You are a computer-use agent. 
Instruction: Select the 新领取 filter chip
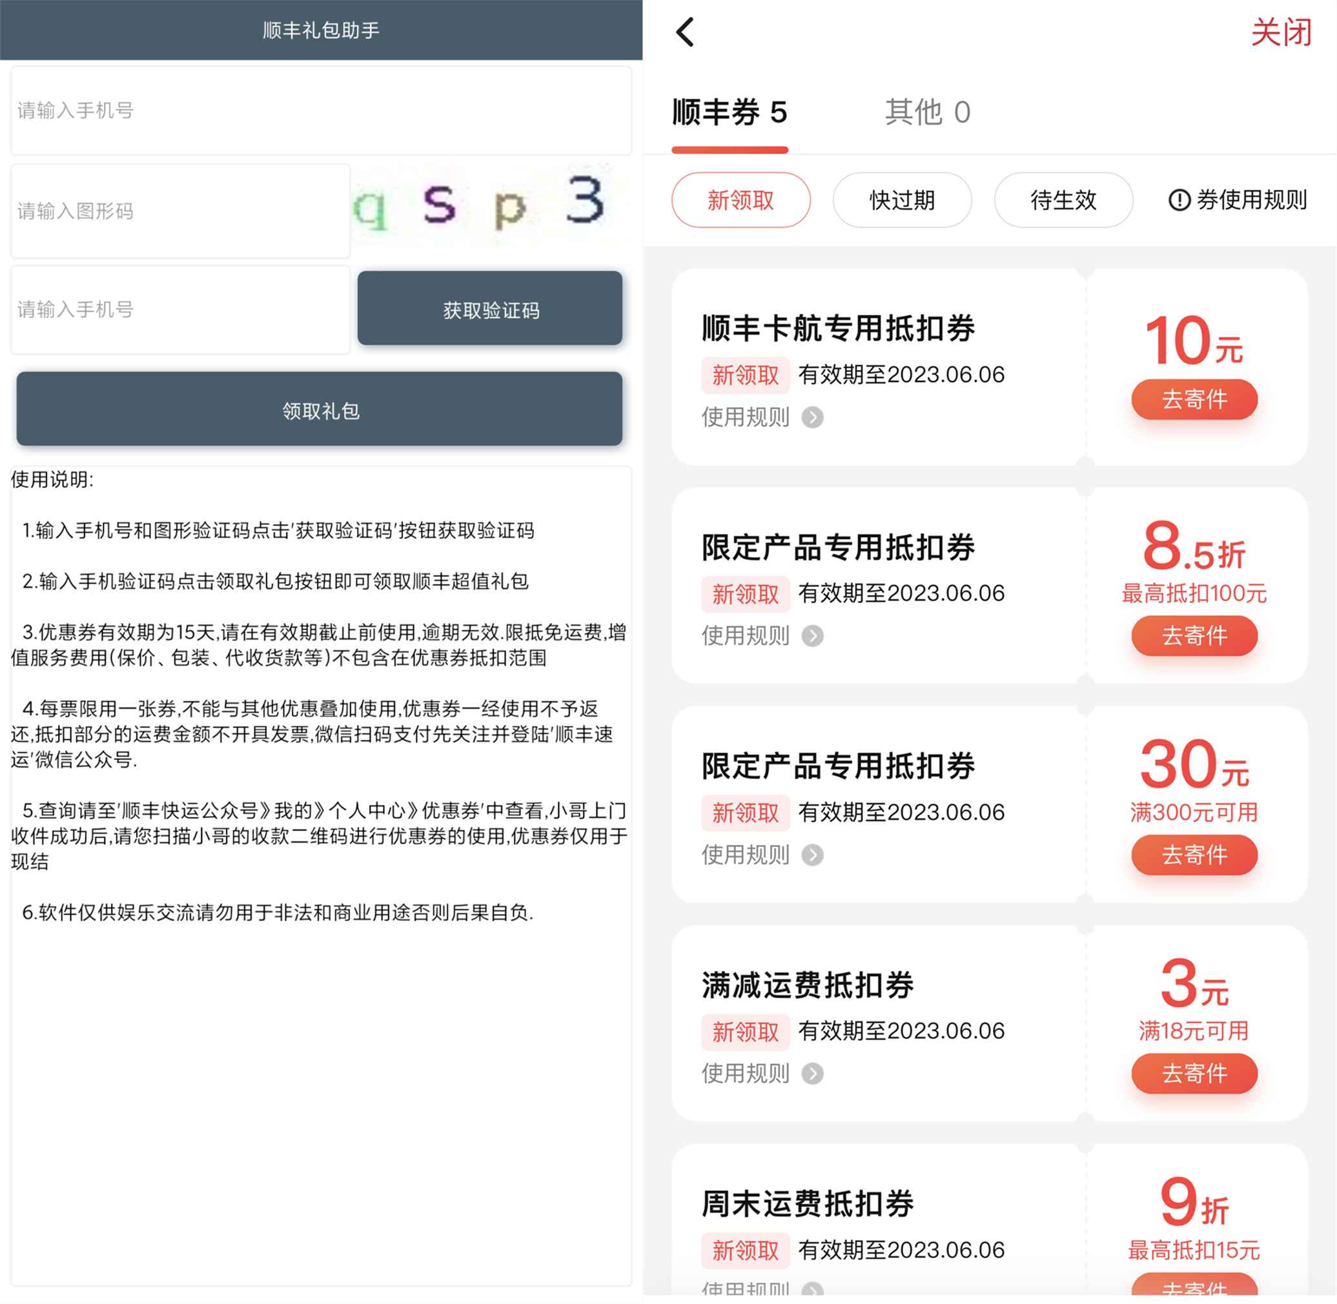click(740, 200)
